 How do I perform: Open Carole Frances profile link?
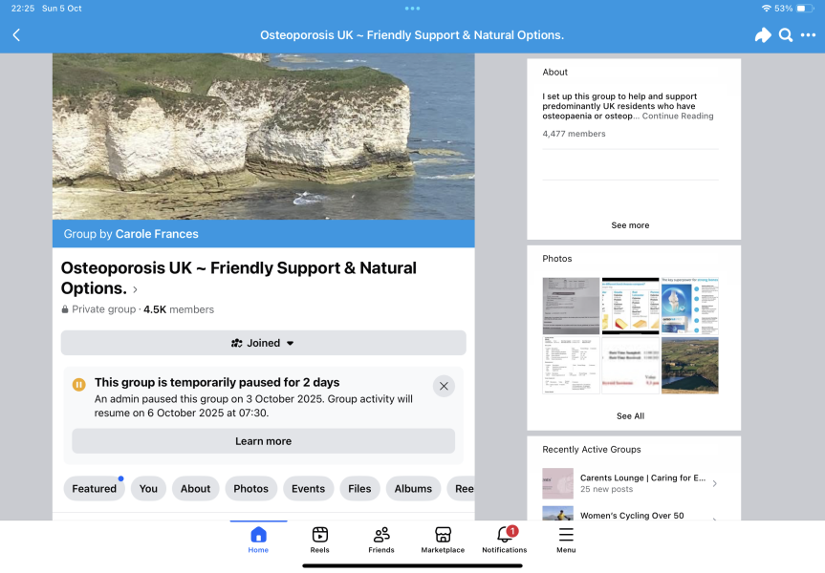[x=157, y=234]
